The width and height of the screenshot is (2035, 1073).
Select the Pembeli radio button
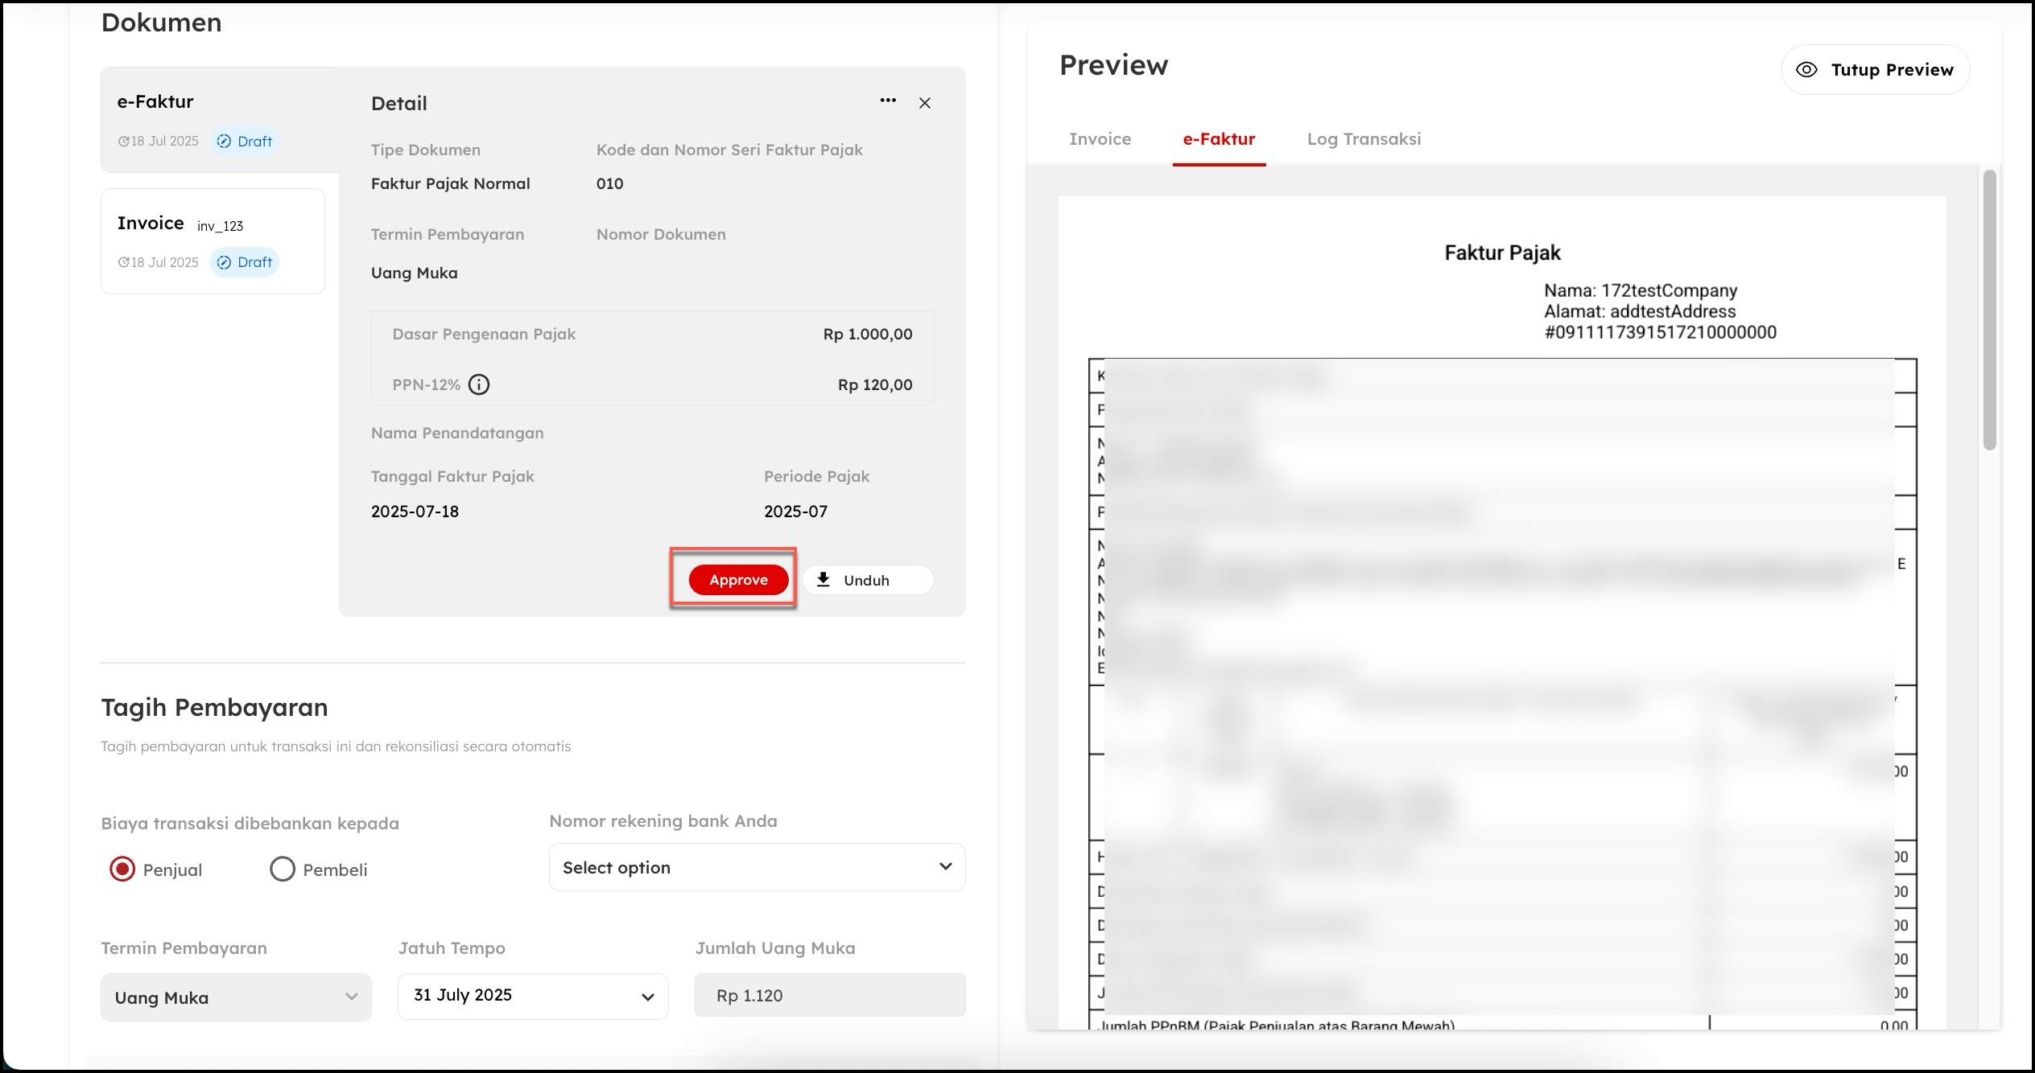(283, 869)
